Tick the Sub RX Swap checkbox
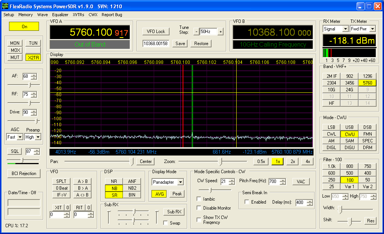Viewport: 384px width, 234px height. [x=165, y=223]
